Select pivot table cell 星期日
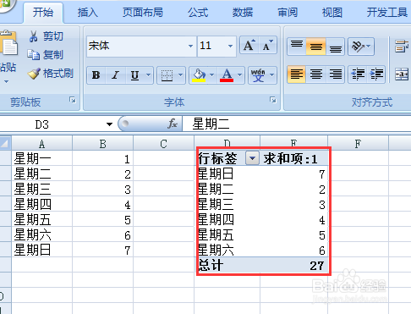 tap(227, 174)
